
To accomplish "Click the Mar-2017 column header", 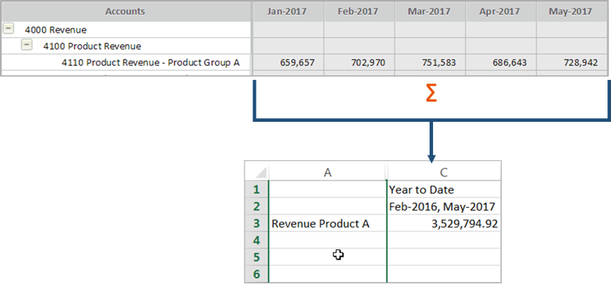I will click(430, 11).
